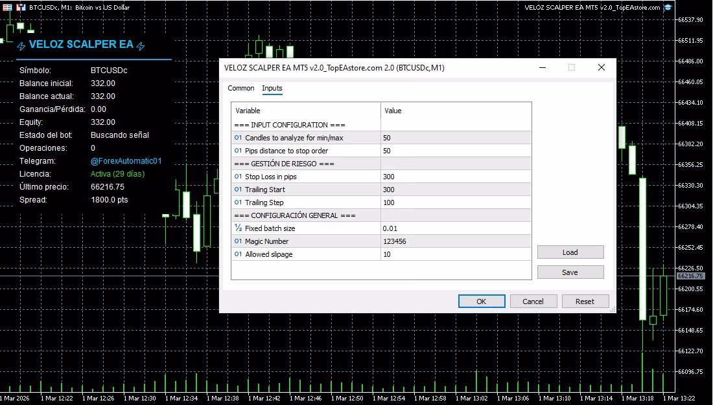The width and height of the screenshot is (713, 405).
Task: Edit the Candles to analyze value 50
Action: [456, 138]
